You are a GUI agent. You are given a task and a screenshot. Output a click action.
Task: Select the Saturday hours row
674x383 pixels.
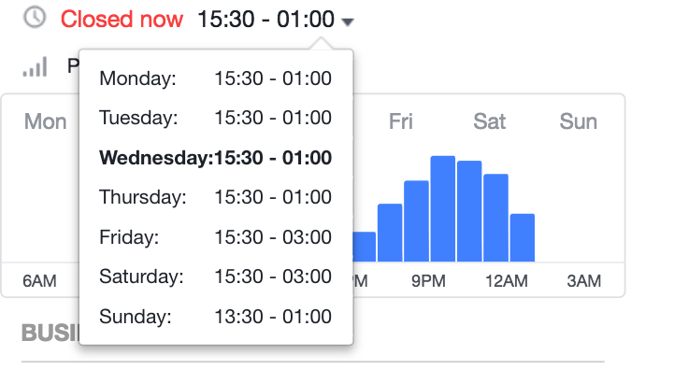[x=215, y=277]
